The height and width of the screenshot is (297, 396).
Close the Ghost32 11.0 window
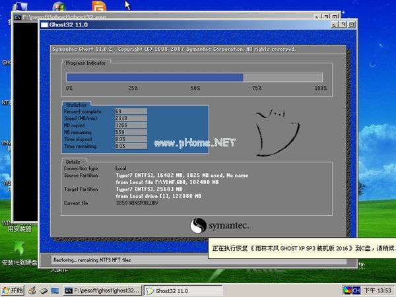(x=351, y=25)
